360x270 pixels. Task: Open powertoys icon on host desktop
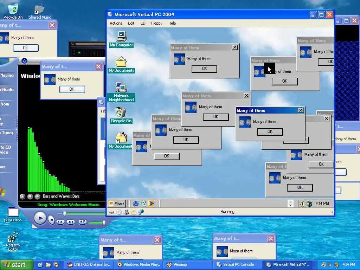(x=13, y=214)
